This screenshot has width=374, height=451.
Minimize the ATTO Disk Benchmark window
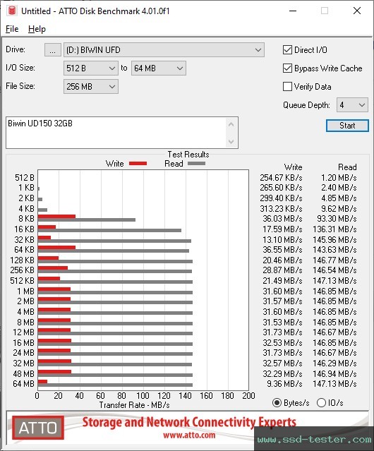pyautogui.click(x=293, y=11)
